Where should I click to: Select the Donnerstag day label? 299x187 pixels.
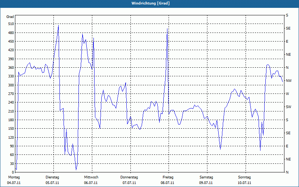pos(129,177)
